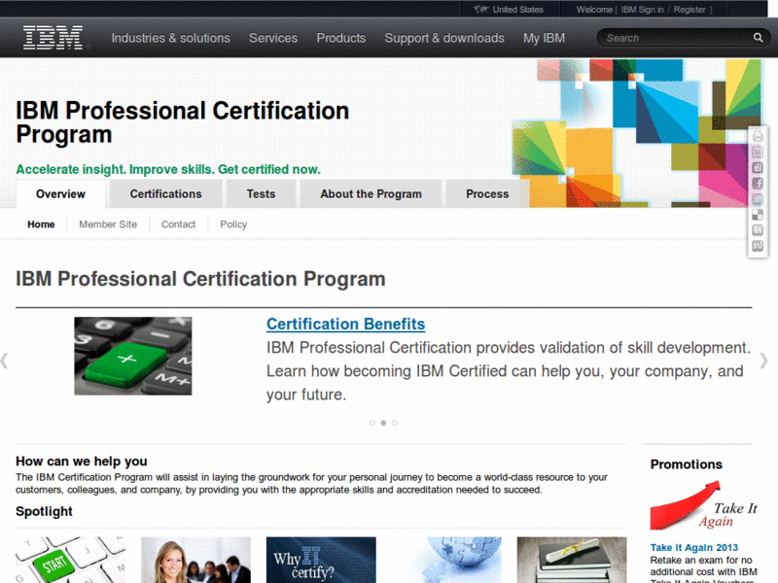Click the 'Accelerate insight. Improve skills.' tagline
778x583 pixels.
point(168,169)
